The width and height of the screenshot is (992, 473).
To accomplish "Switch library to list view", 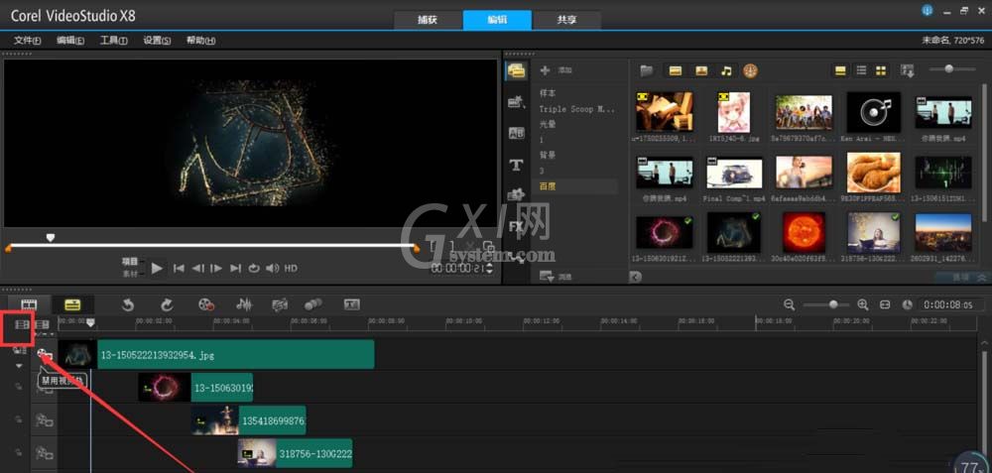I will 861,70.
